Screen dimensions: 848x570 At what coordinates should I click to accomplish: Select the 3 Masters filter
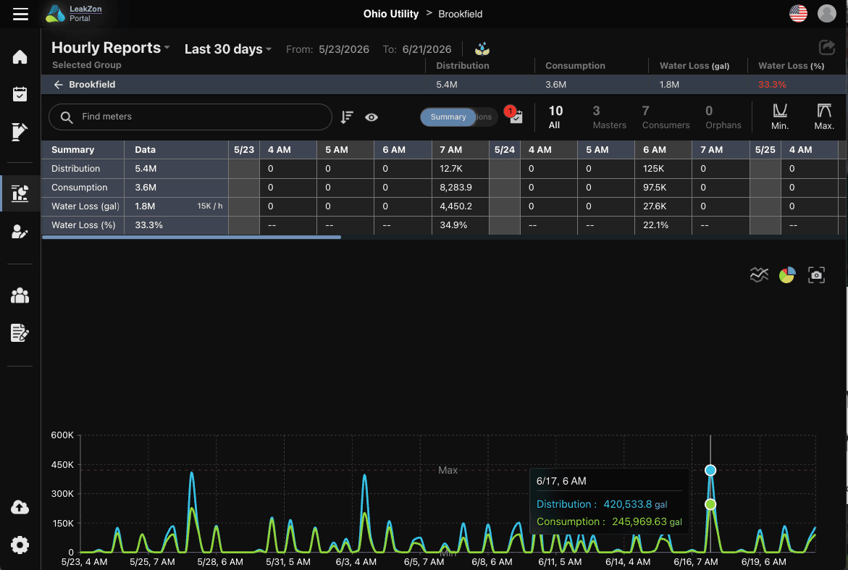coord(610,117)
